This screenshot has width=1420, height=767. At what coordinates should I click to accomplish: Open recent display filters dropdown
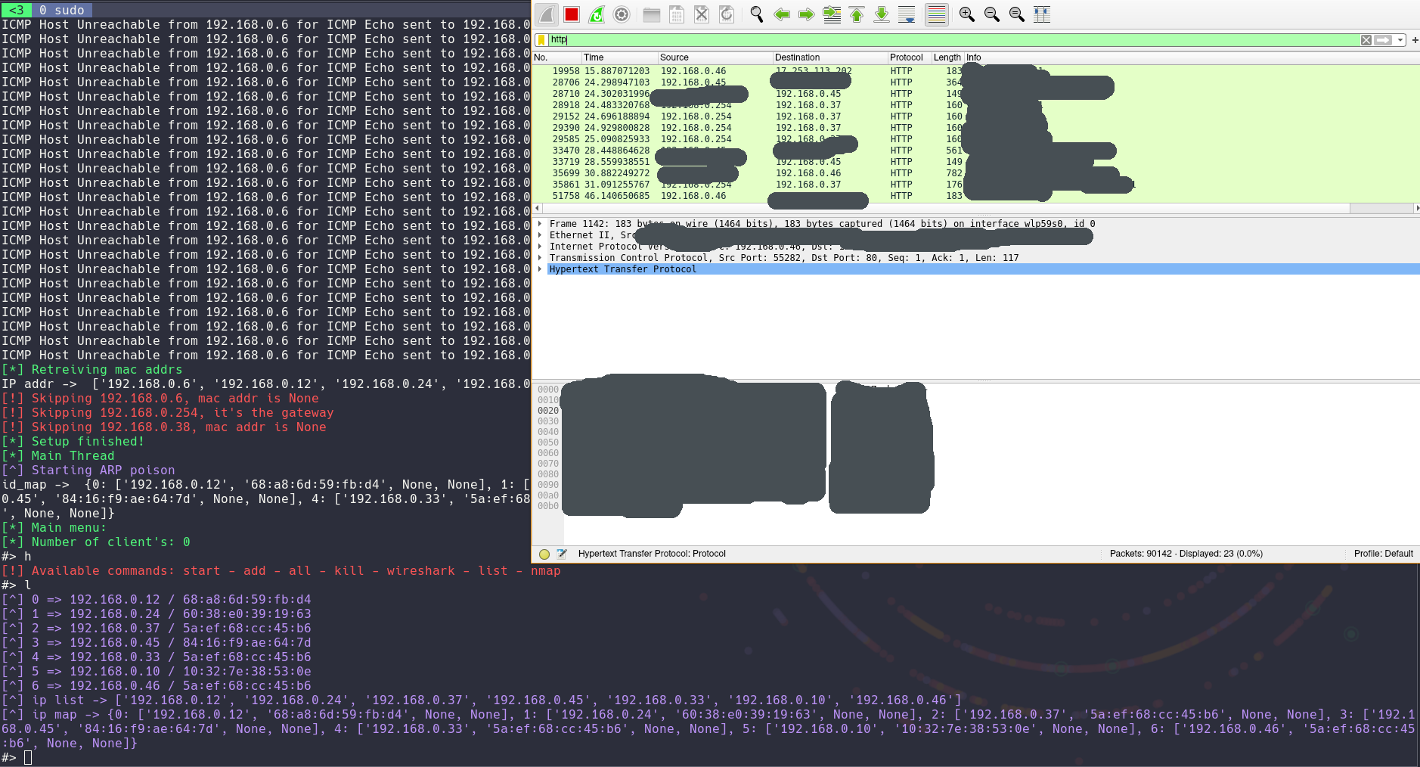point(1400,40)
